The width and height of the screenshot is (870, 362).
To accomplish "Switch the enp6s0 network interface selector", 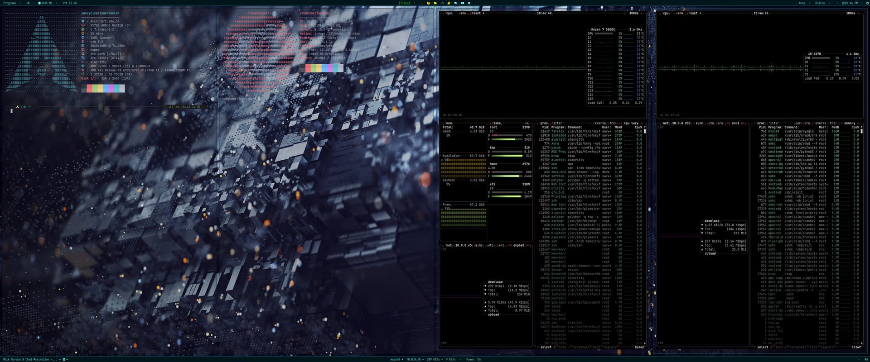I will click(518, 245).
